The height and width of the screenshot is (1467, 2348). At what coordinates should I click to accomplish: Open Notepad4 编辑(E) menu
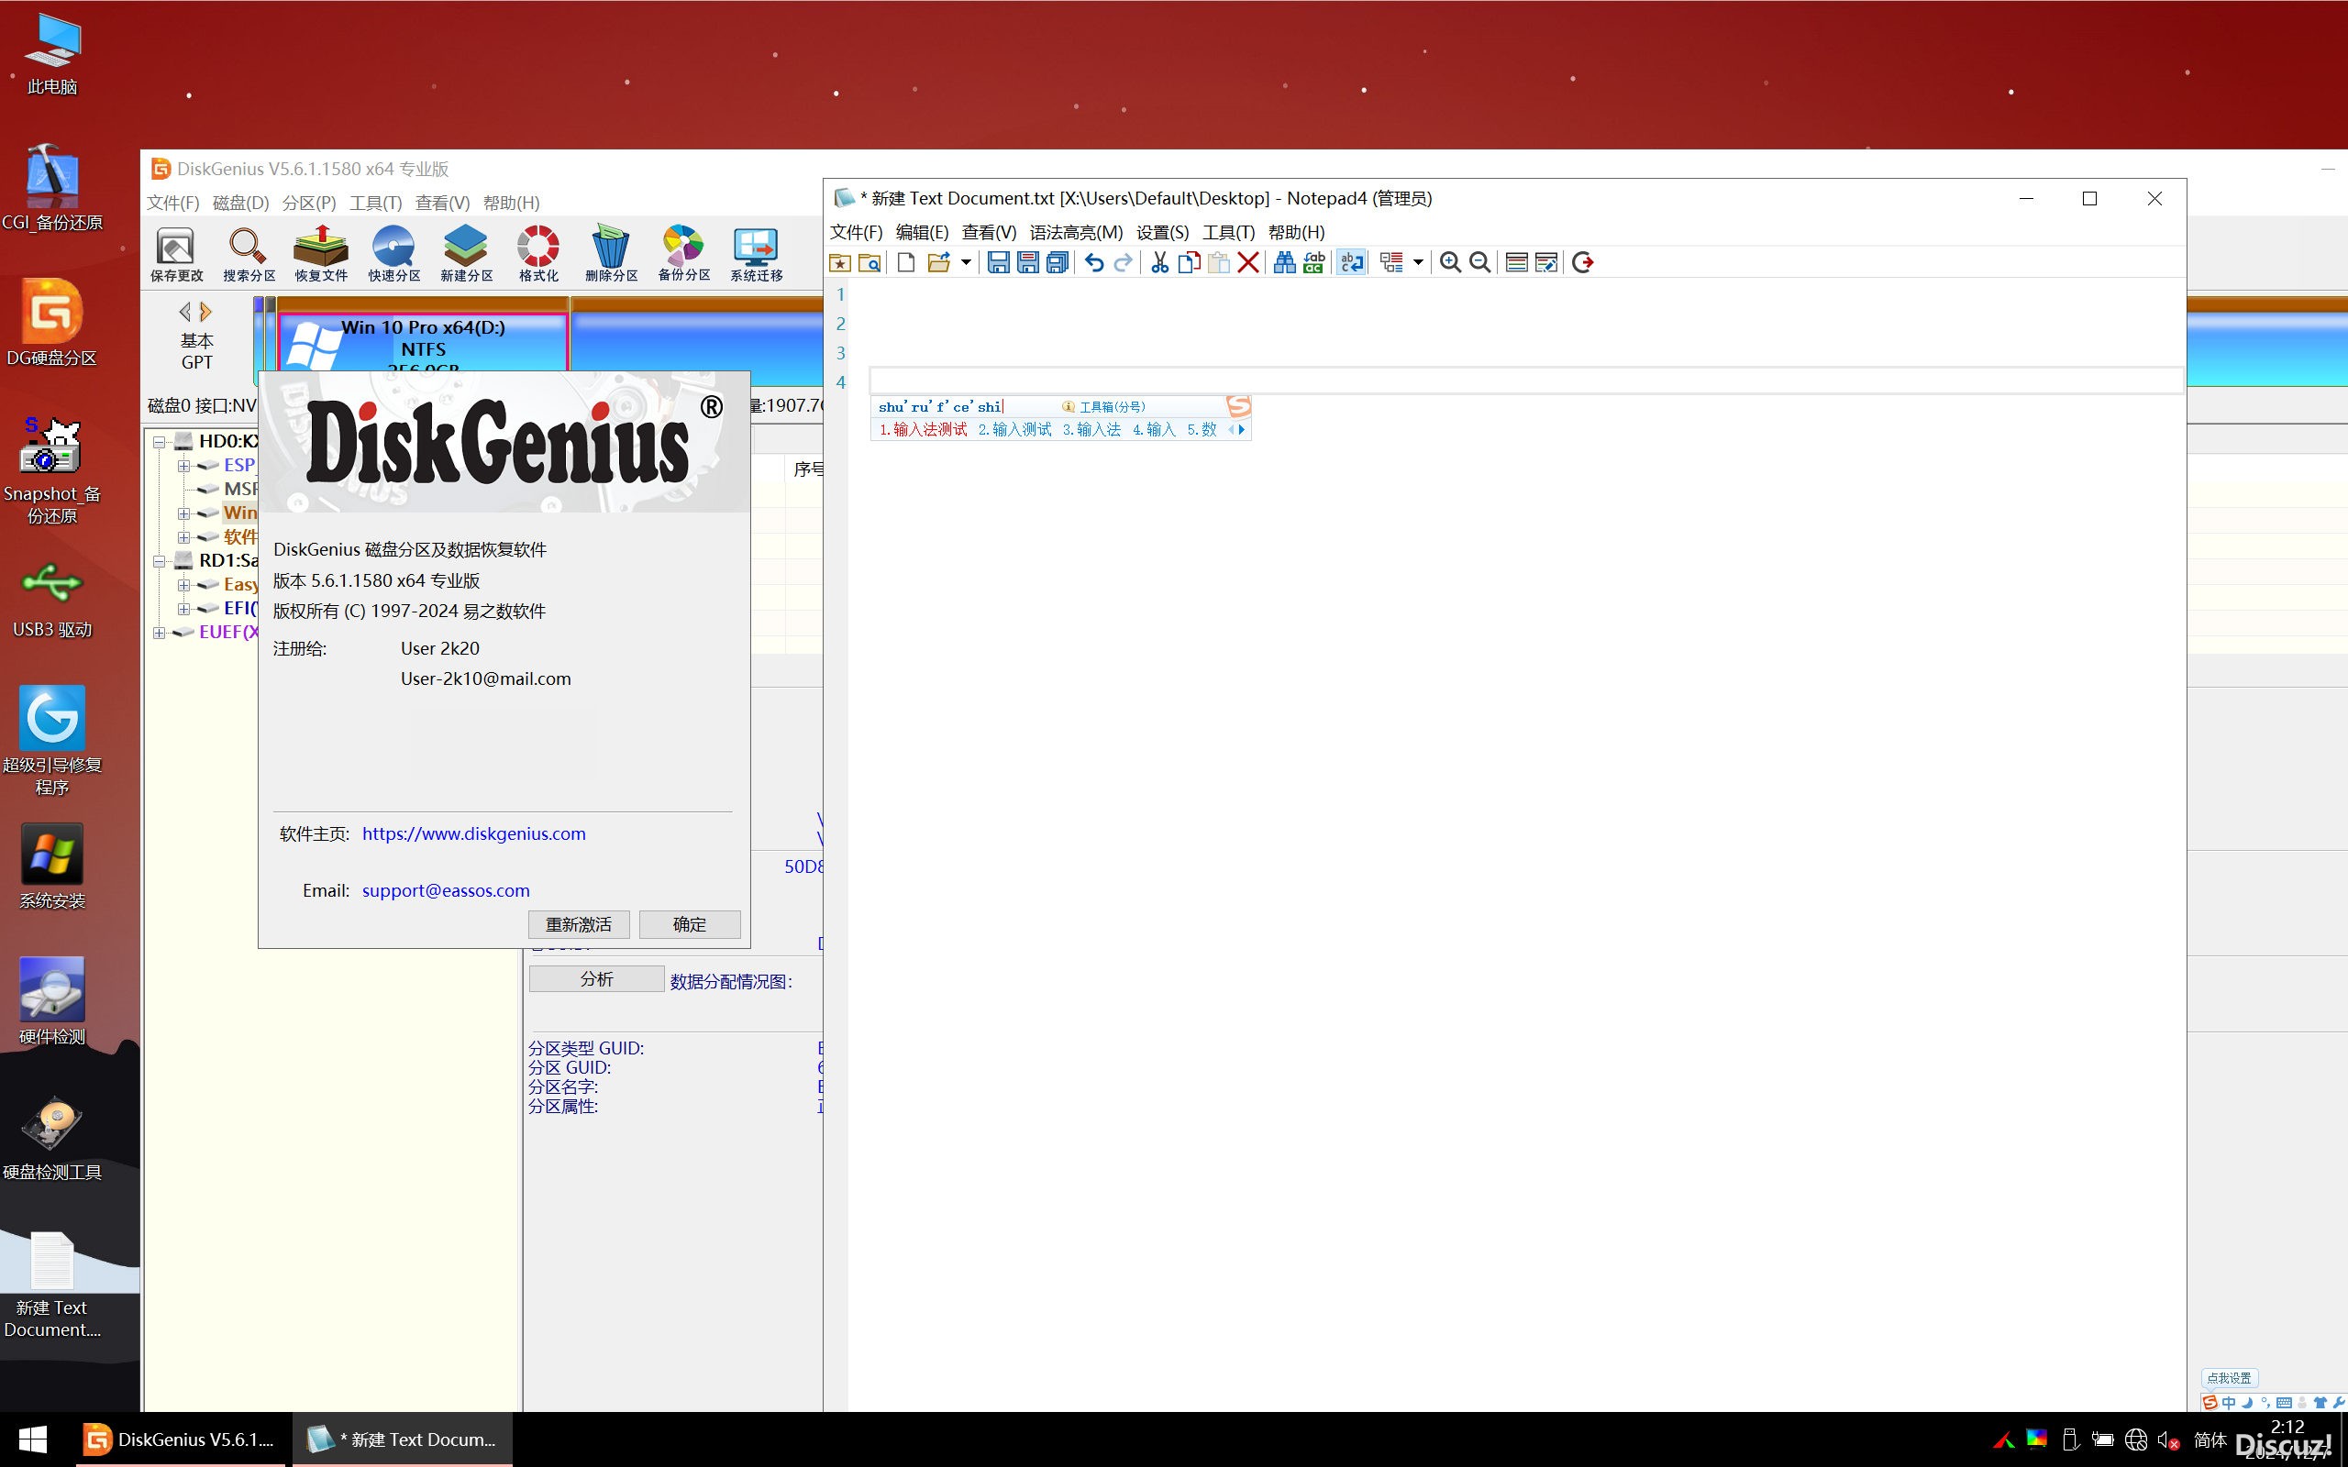click(x=922, y=232)
